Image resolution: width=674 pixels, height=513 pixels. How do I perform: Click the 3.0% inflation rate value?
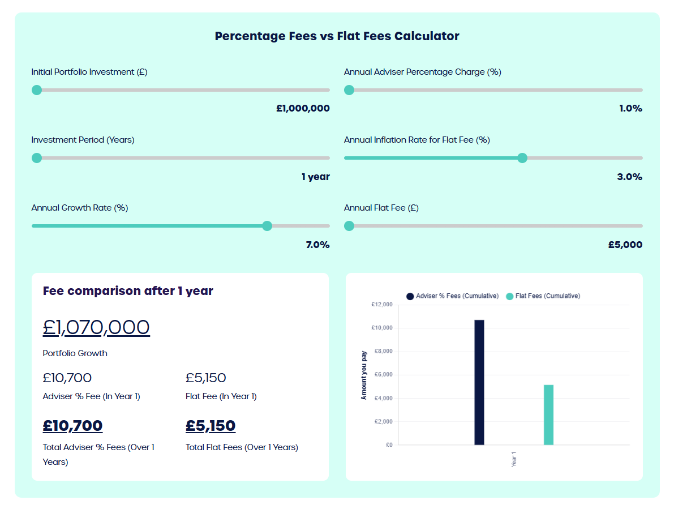click(x=629, y=177)
